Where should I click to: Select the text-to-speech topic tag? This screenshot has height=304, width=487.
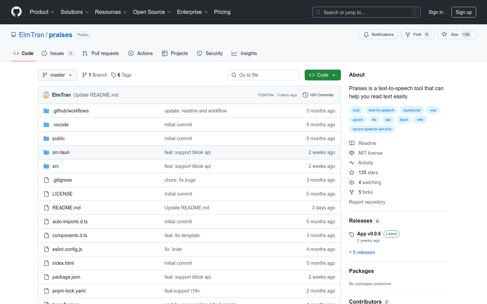(x=381, y=110)
